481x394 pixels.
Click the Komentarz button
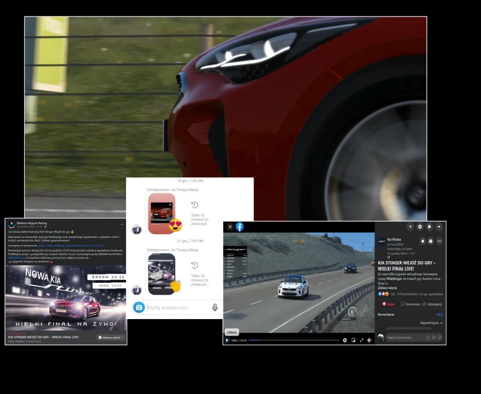411,304
